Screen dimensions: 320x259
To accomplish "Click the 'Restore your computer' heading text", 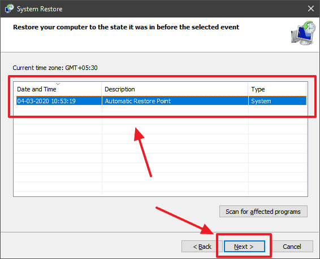I will point(126,27).
